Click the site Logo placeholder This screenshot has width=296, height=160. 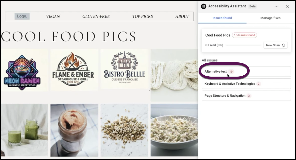point(22,16)
